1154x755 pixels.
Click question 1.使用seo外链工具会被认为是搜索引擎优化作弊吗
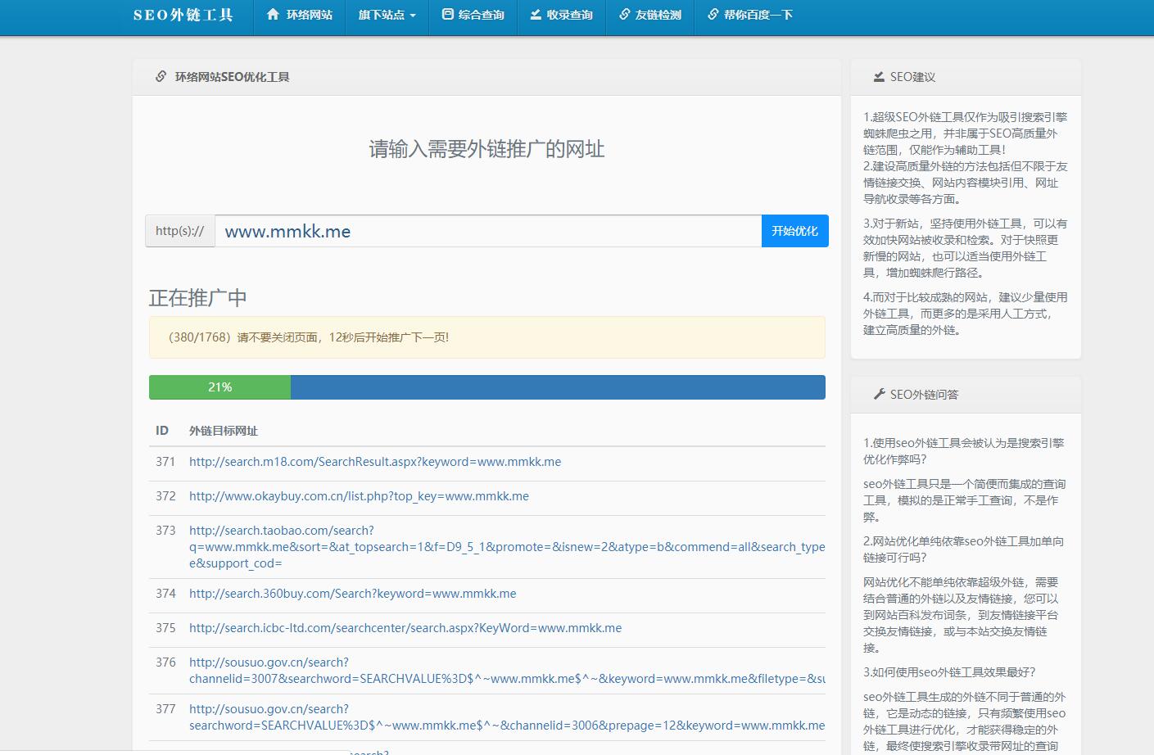[963, 451]
